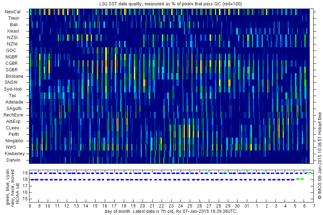This screenshot has width=323, height=215.
Task: Click the day 7 x-axis tick label
Action: 314,206
